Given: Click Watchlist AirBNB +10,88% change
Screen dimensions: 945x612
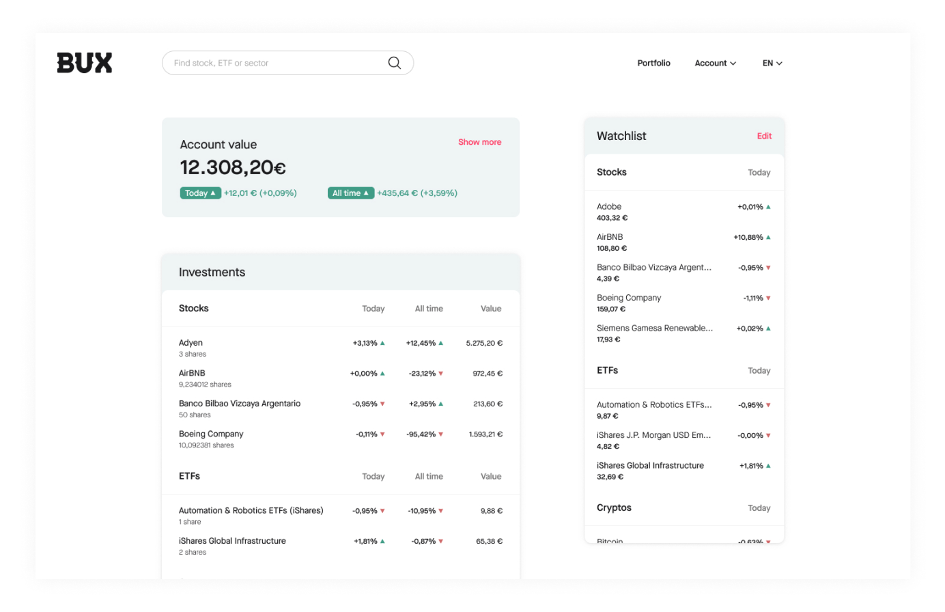Looking at the screenshot, I should (752, 237).
